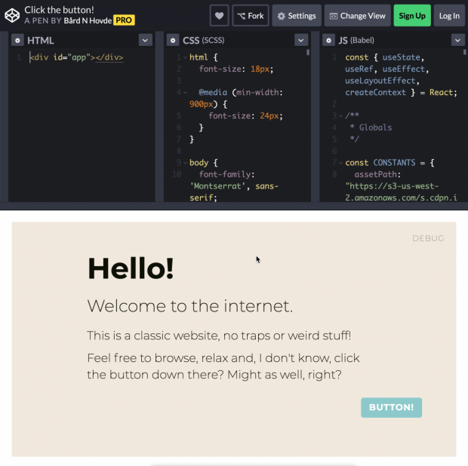The image size is (468, 466).
Task: Click 'Welcome to the internet.' text
Action: [190, 306]
